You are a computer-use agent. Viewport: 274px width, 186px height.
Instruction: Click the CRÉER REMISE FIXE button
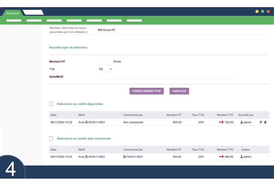point(147,91)
